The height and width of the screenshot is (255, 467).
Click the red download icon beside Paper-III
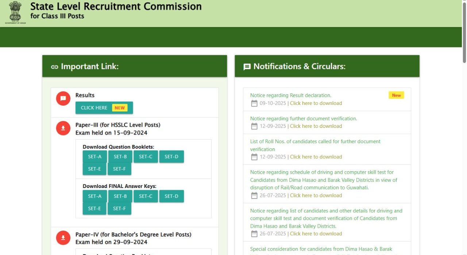click(x=63, y=128)
